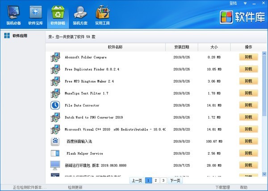Image resolution: width=268 pixels, height=191 pixels.
Task: Click the scrollbar up arrow
Action: pos(264,54)
